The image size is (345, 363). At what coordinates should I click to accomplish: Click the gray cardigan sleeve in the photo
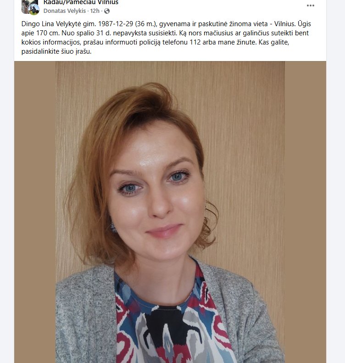pos(86,319)
